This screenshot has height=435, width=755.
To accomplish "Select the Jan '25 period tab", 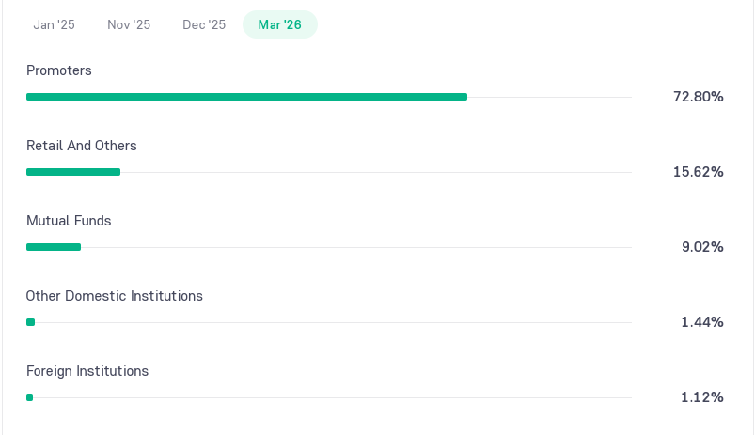I will coord(54,24).
